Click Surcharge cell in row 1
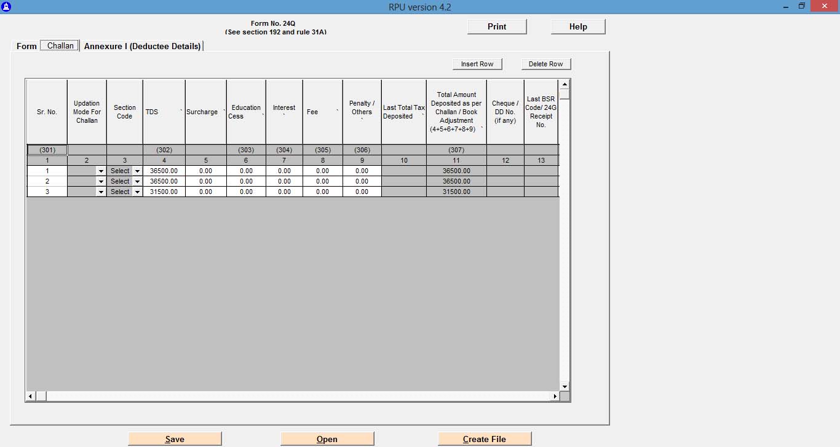 pyautogui.click(x=206, y=171)
